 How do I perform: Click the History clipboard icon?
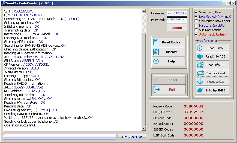click(x=156, y=52)
